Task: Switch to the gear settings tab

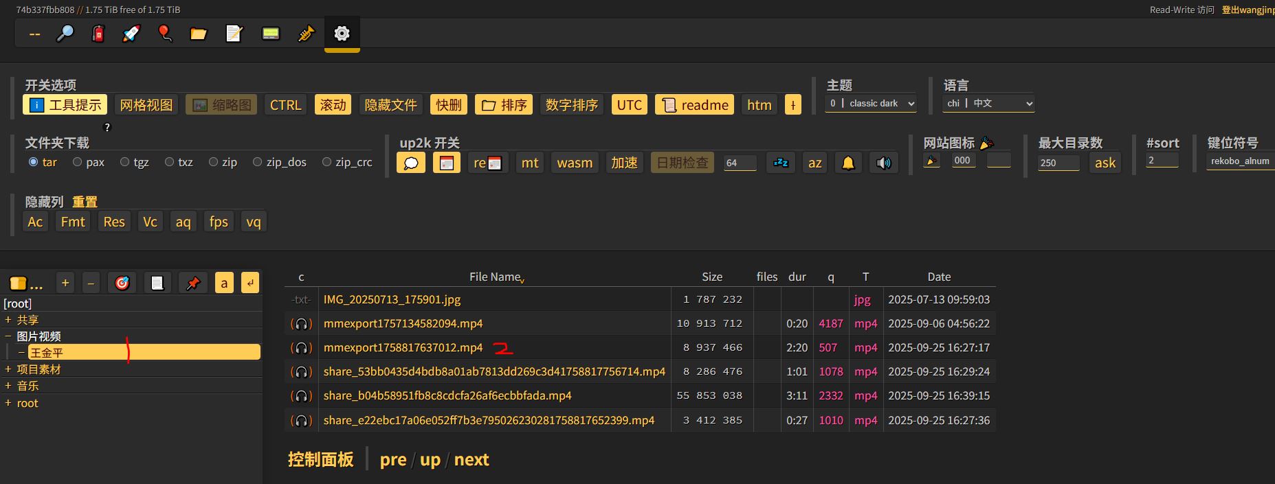Action: tap(342, 33)
